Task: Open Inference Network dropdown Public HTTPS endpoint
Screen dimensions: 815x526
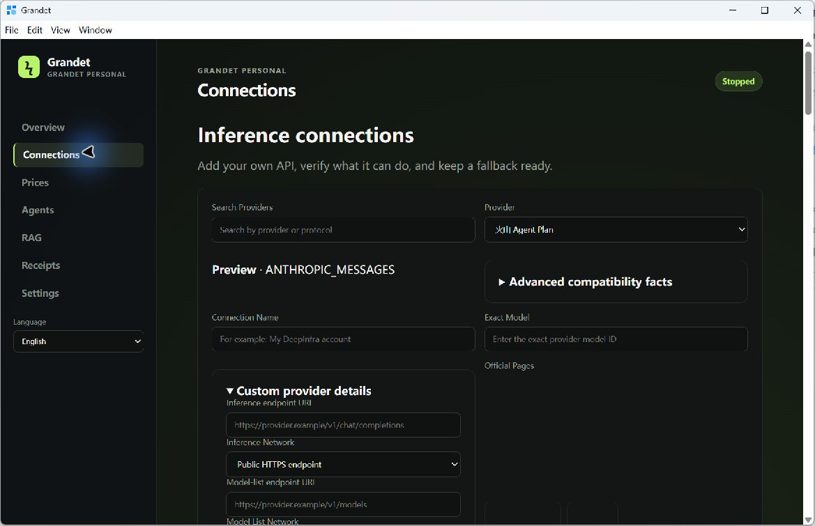Action: pyautogui.click(x=343, y=464)
